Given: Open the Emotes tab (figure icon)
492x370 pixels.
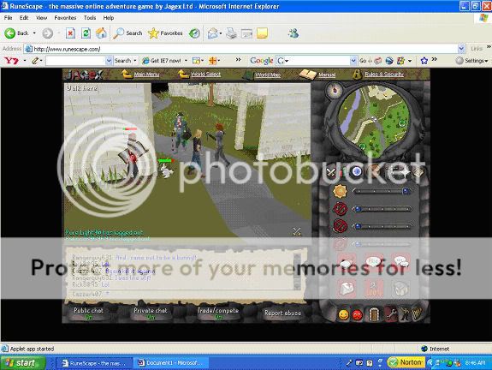Looking at the screenshot, I should click(x=404, y=314).
